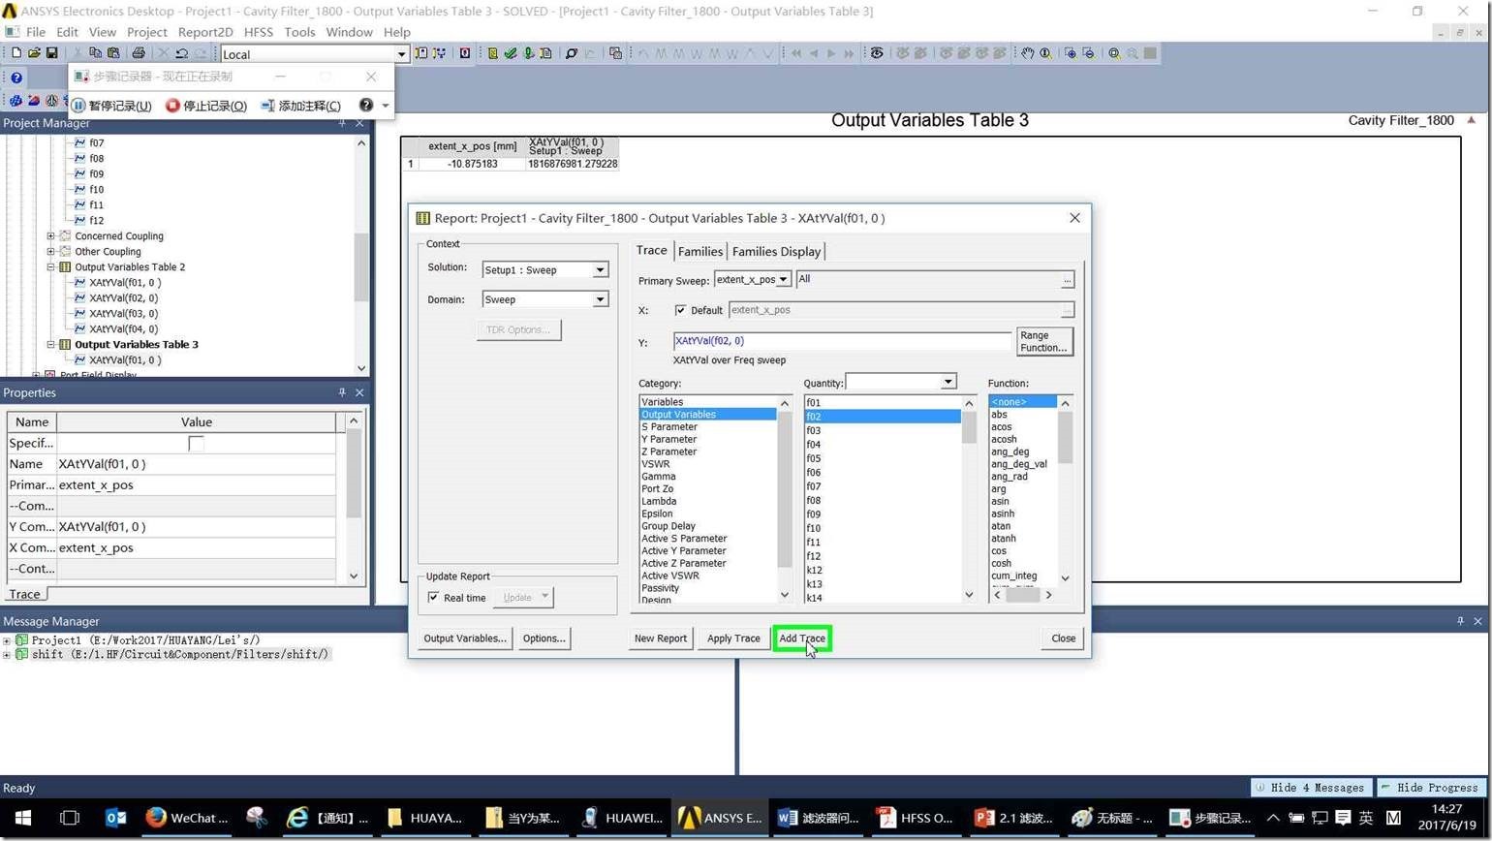This screenshot has width=1492, height=841.
Task: Click the Add Trace button
Action: tap(802, 639)
